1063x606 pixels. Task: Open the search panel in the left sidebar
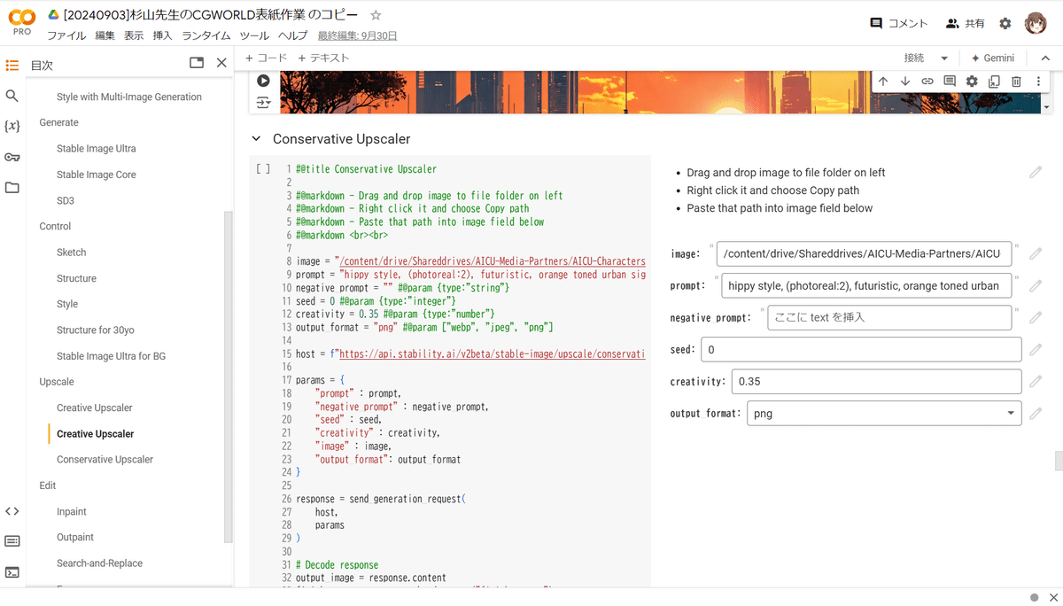(12, 96)
